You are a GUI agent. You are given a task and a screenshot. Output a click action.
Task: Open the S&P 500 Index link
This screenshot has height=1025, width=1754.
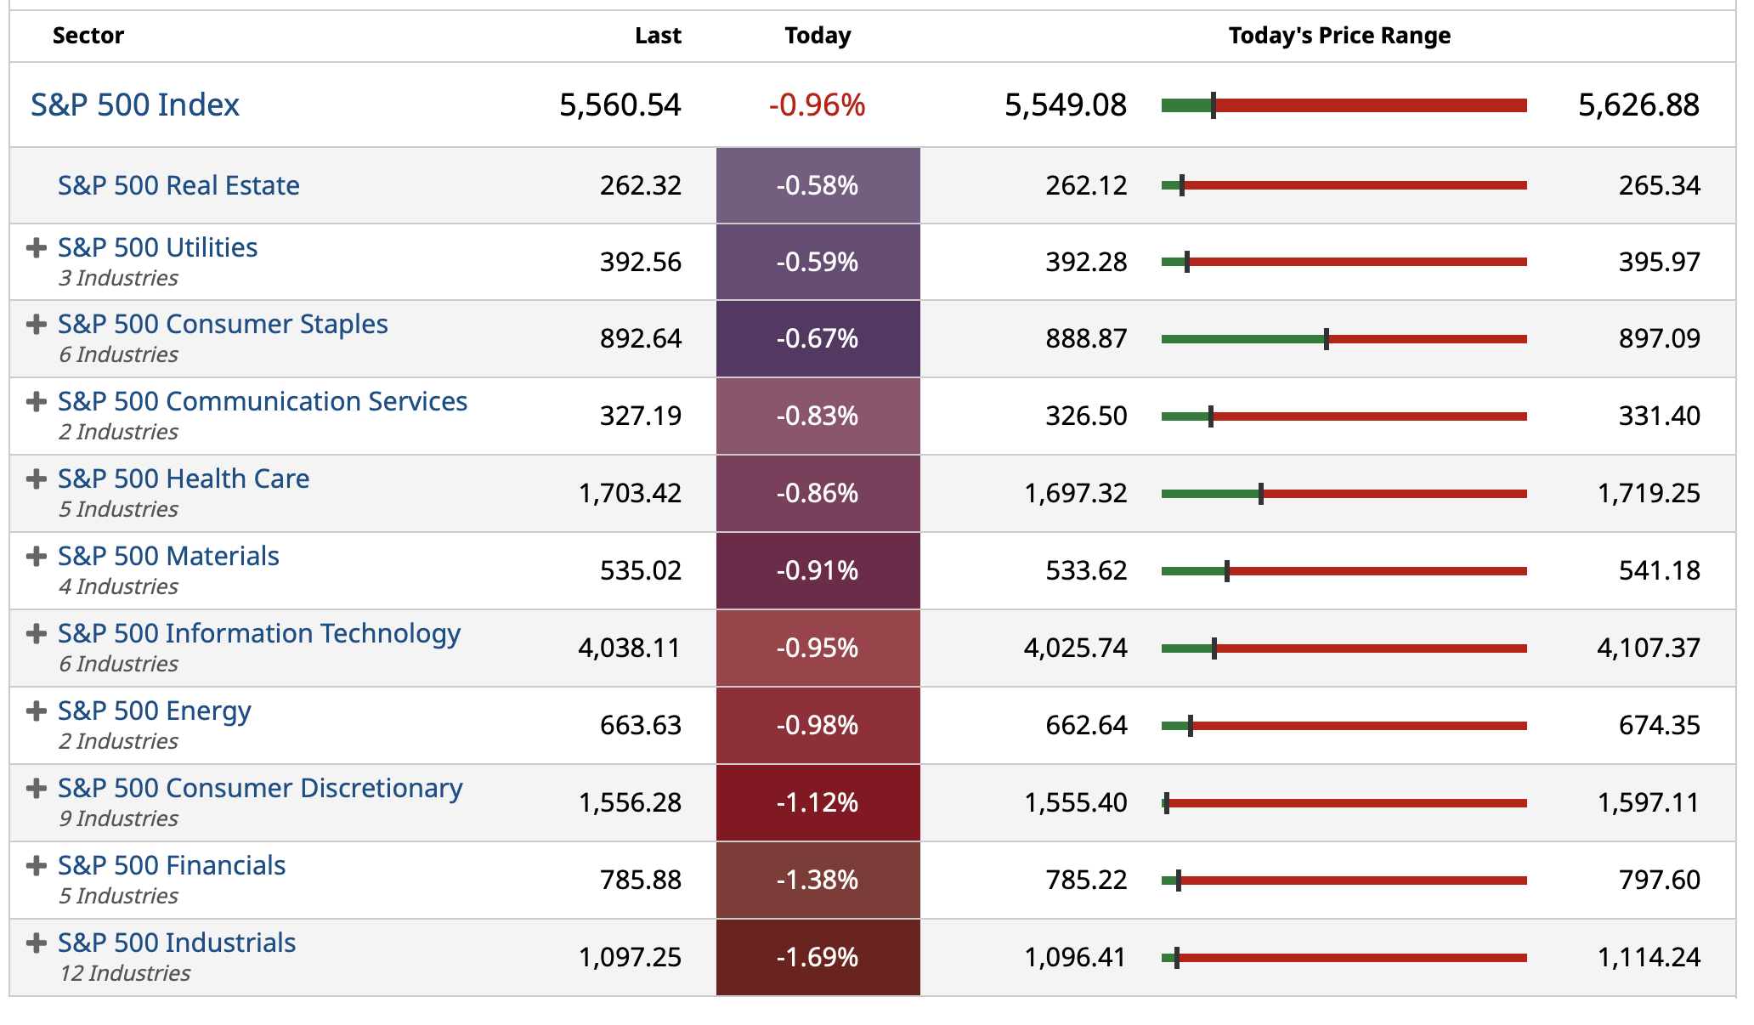point(135,105)
